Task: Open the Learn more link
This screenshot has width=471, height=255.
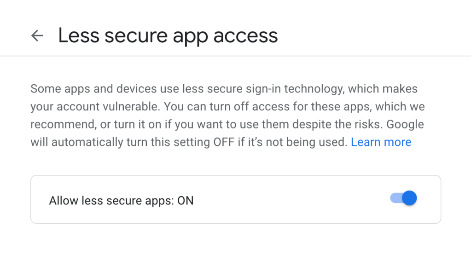Action: (x=381, y=142)
